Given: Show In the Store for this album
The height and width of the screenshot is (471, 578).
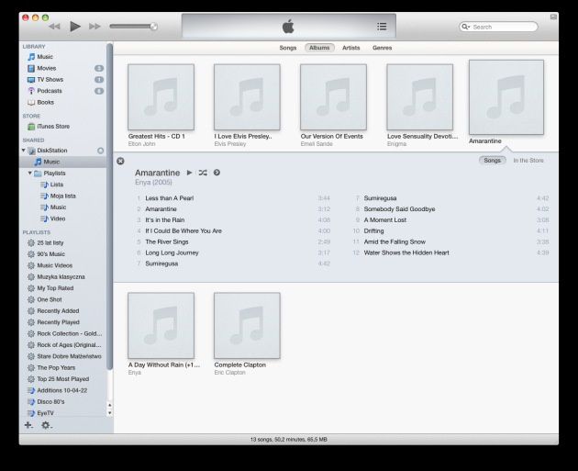Looking at the screenshot, I should pyautogui.click(x=528, y=161).
